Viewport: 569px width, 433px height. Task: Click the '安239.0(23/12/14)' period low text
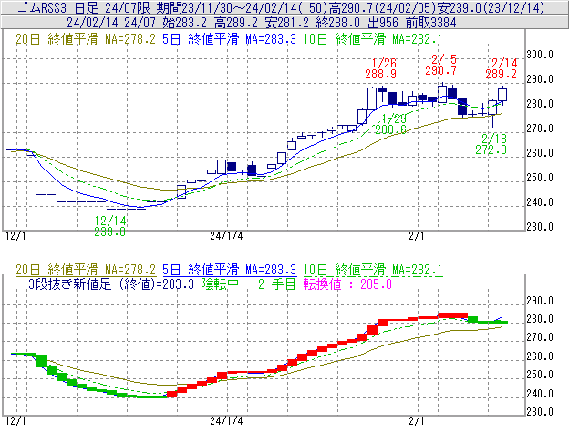pyautogui.click(x=491, y=7)
